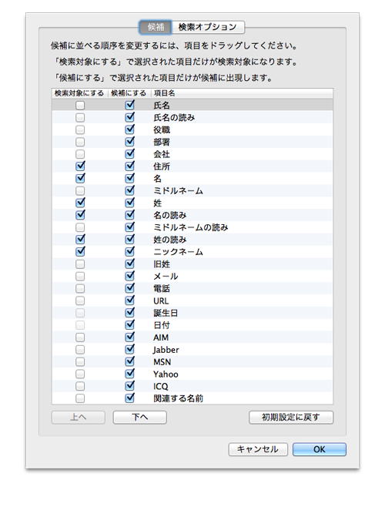The width and height of the screenshot is (385, 507).
Task: Uncheck 候補にする for URL row
Action: 129,301
